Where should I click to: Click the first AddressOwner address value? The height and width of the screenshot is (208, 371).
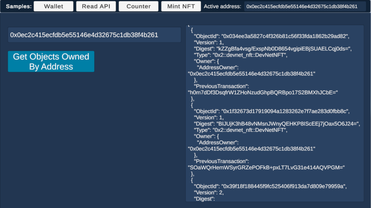(x=251, y=73)
